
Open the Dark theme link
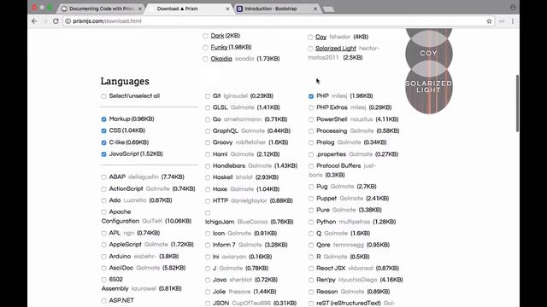click(217, 36)
